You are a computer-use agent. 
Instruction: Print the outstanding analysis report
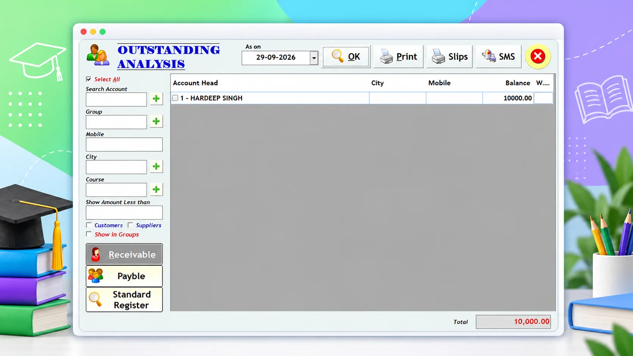(398, 57)
